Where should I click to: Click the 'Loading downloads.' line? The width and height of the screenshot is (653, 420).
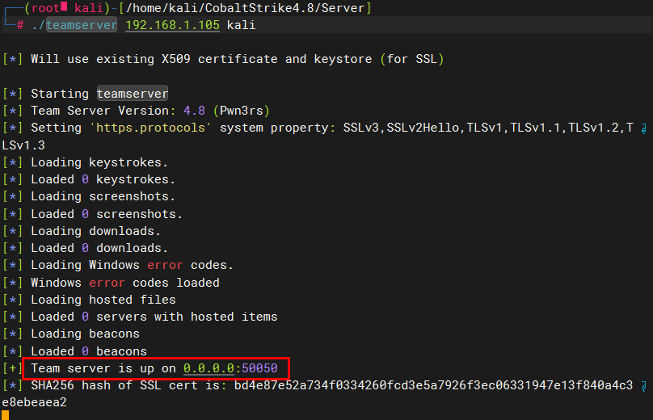[82, 231]
